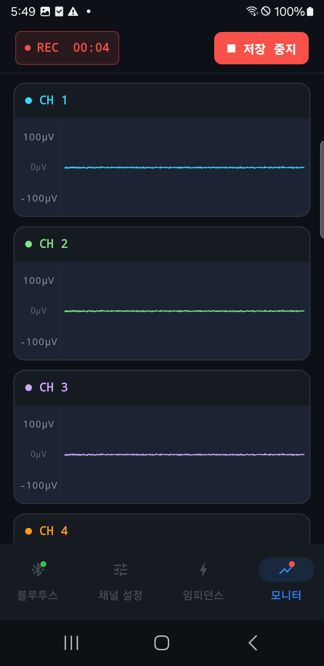Switch to the 임피던스 tab label
Viewport: 324px width, 666px height.
tap(203, 595)
